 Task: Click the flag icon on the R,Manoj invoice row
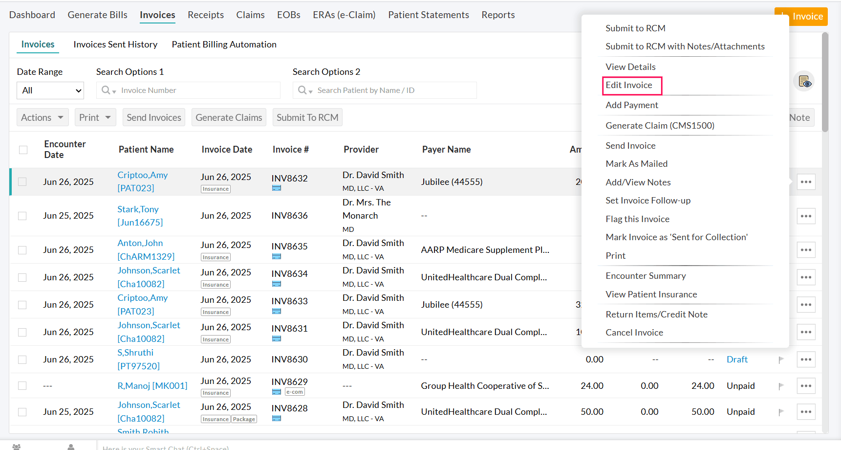pyautogui.click(x=781, y=386)
